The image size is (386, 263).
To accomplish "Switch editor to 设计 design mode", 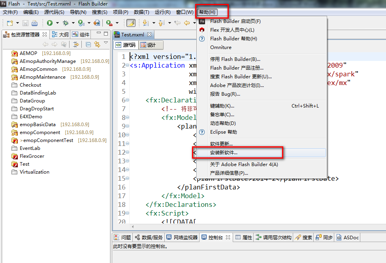I will pyautogui.click(x=151, y=45).
